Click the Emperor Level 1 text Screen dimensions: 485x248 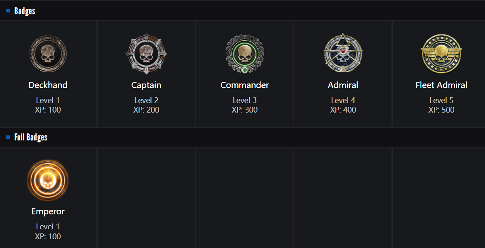coord(48,226)
